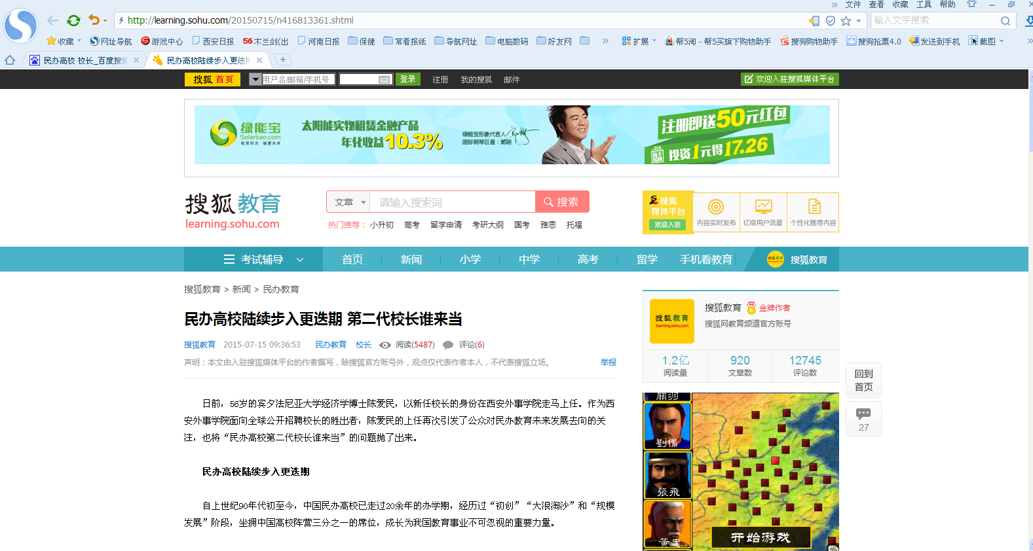
Task: Open the 查看 menu
Action: coord(876,5)
